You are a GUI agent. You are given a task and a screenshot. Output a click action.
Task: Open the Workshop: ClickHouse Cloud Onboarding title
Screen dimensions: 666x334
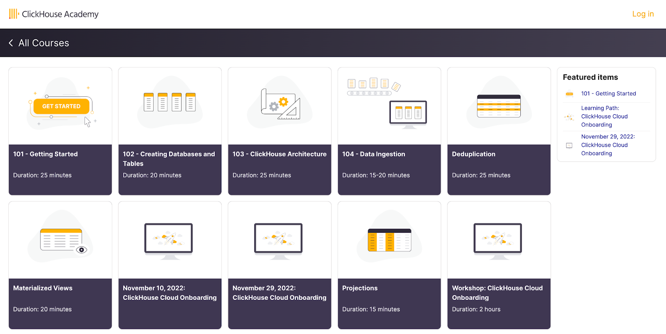[x=497, y=293]
